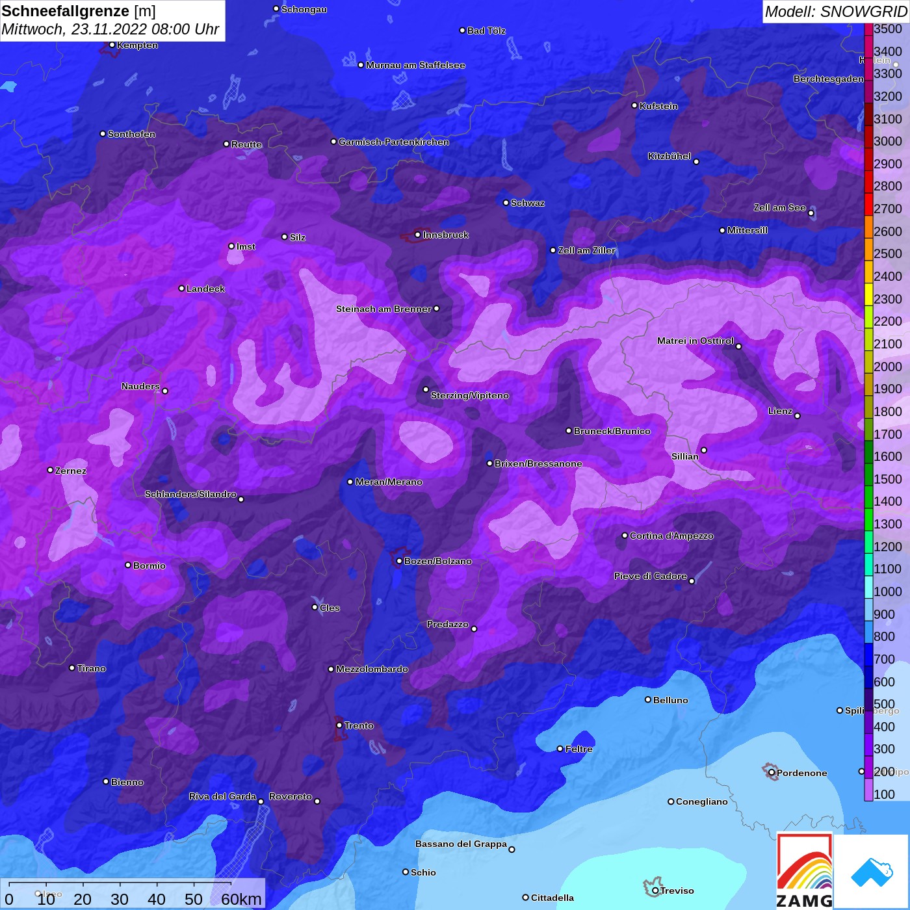Click the Trento city marker dot

339,725
